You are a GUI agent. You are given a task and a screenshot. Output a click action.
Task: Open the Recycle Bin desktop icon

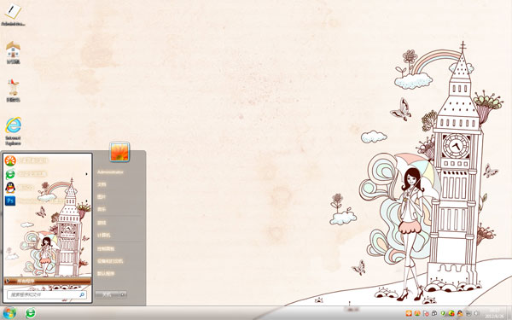(13, 90)
